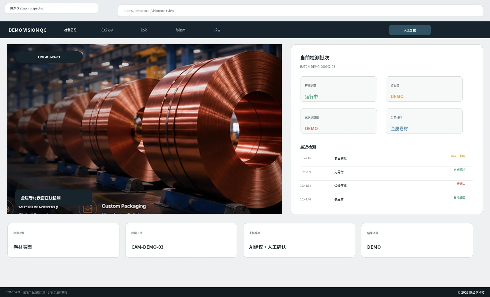Switch to the 在线复核 tab

tap(107, 30)
